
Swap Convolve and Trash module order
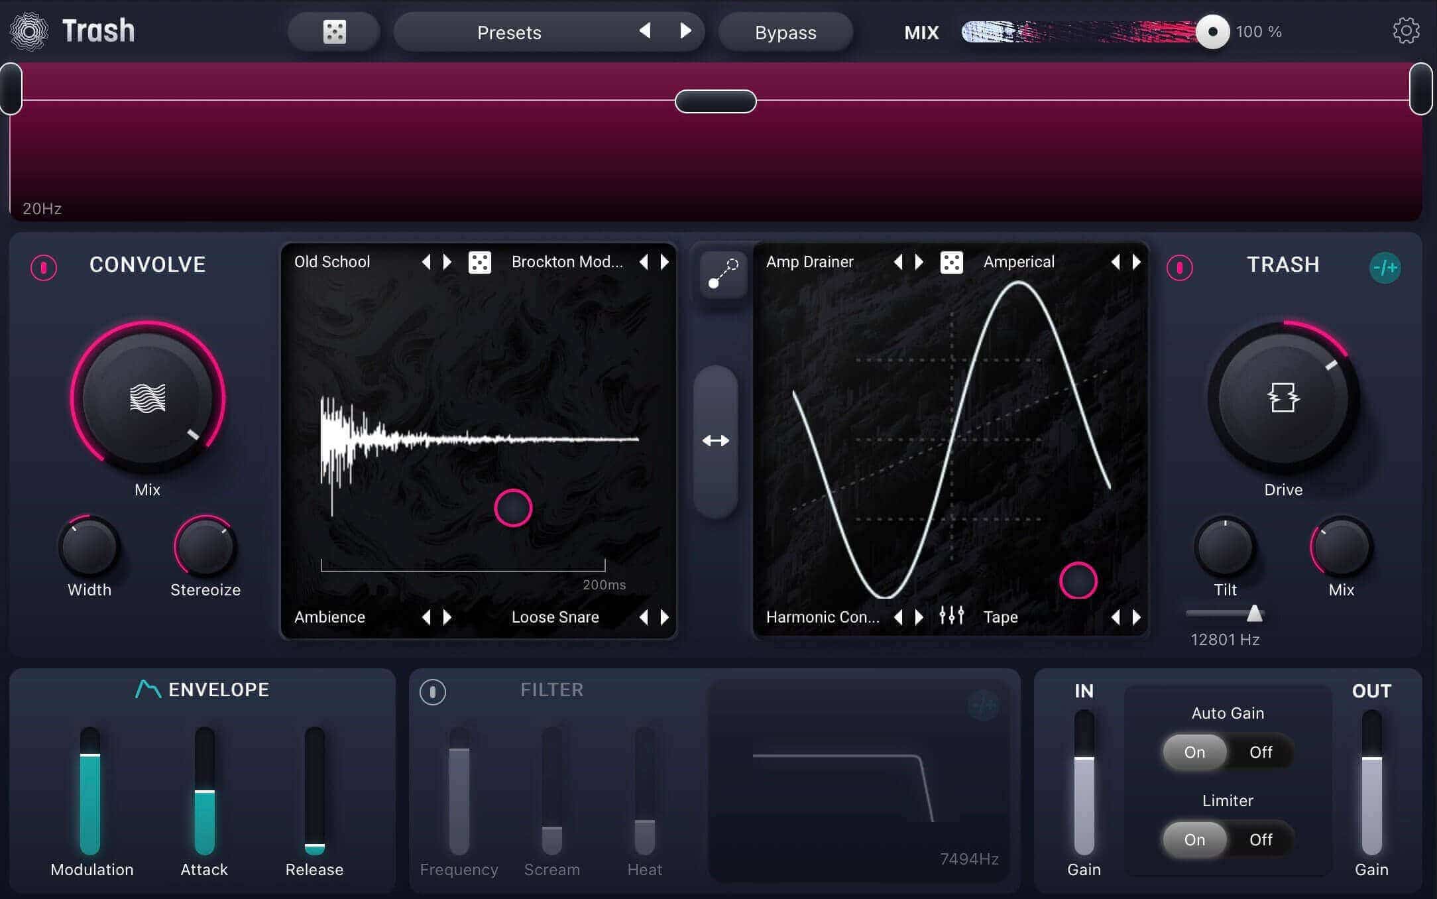716,441
